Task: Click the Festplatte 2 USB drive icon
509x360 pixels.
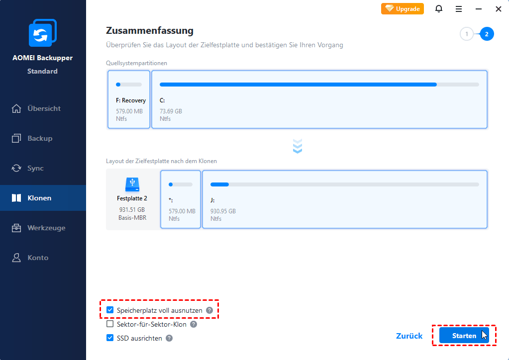Action: pyautogui.click(x=132, y=184)
